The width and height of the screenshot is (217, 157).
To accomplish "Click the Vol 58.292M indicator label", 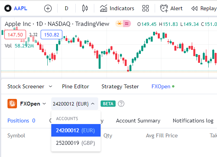I will point(19,46).
